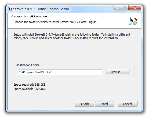Click the Space available: 128.8GB text
This screenshot has width=149, height=118.
(x=30, y=89)
